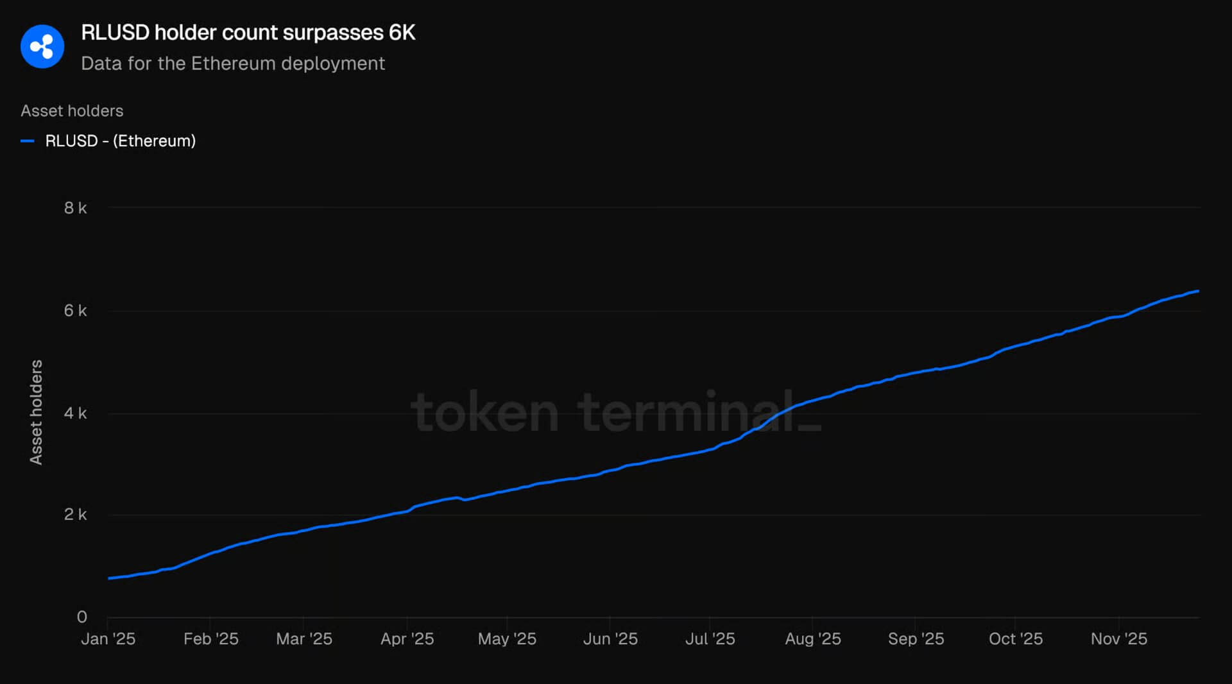This screenshot has width=1232, height=684.
Task: Expand the Asset holders metric selector
Action: coord(72,110)
